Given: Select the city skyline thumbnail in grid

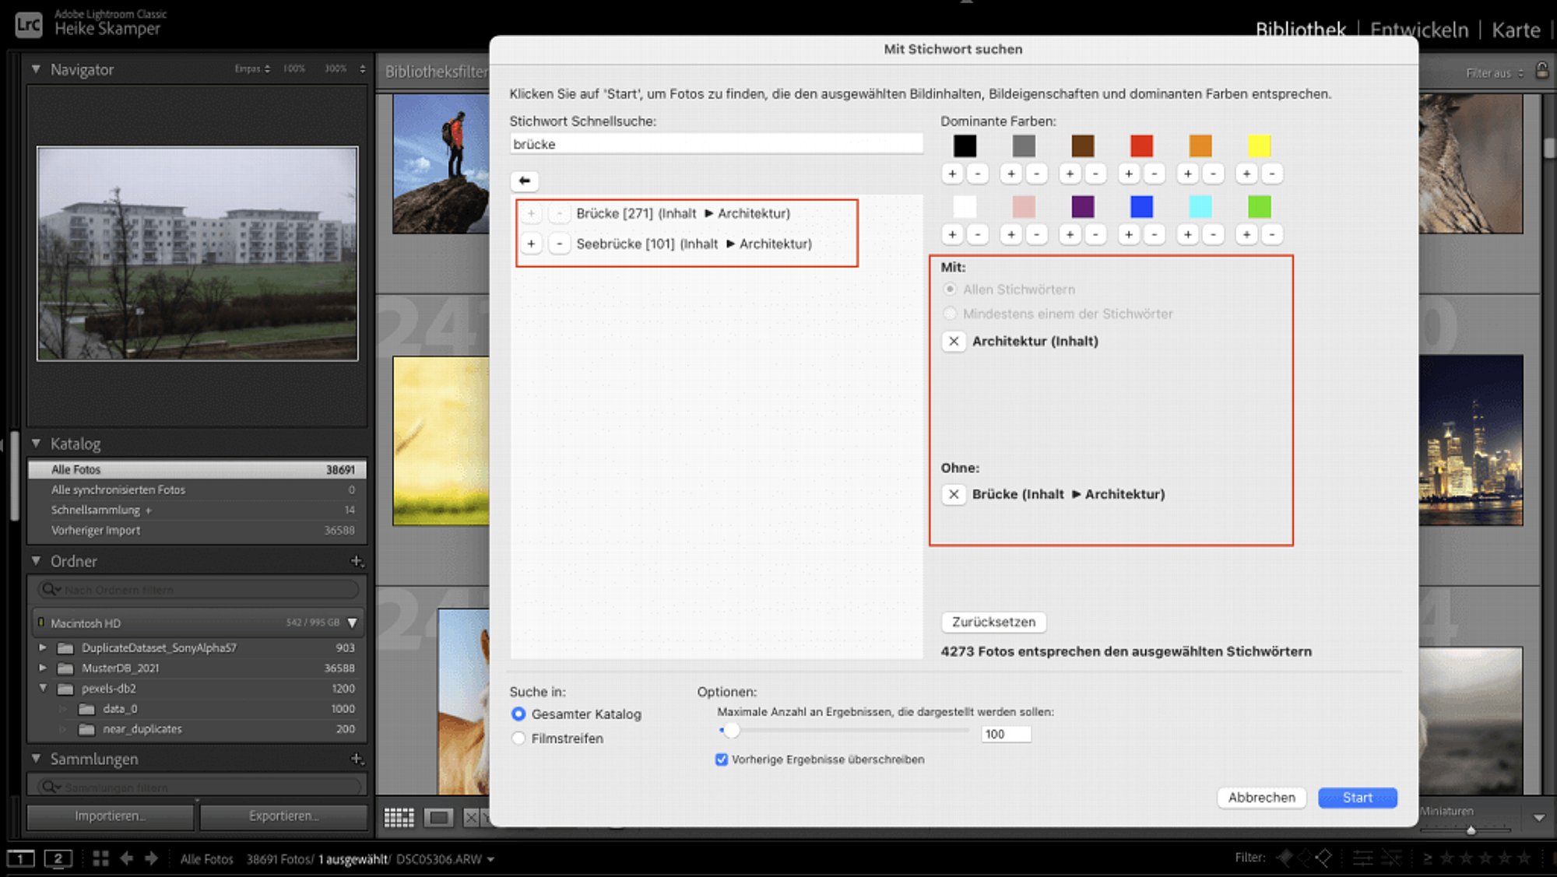Looking at the screenshot, I should click(1470, 440).
